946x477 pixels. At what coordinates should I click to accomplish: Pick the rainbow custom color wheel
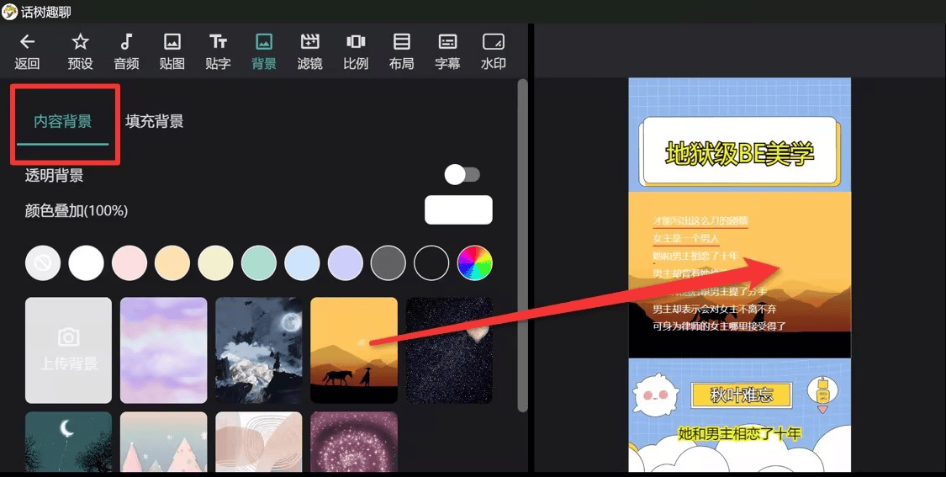pyautogui.click(x=474, y=263)
